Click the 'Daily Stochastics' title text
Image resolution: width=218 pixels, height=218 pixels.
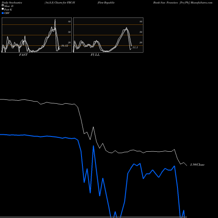[x=12, y=3]
